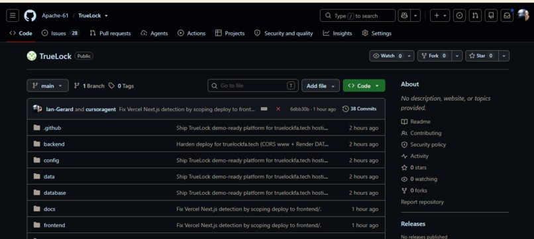Open the backend folder

tap(54, 144)
